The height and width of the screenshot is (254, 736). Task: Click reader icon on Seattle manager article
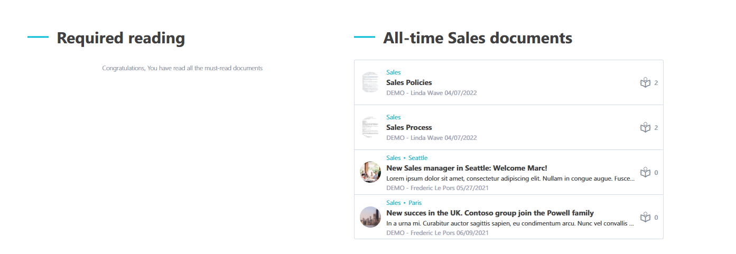click(x=645, y=173)
